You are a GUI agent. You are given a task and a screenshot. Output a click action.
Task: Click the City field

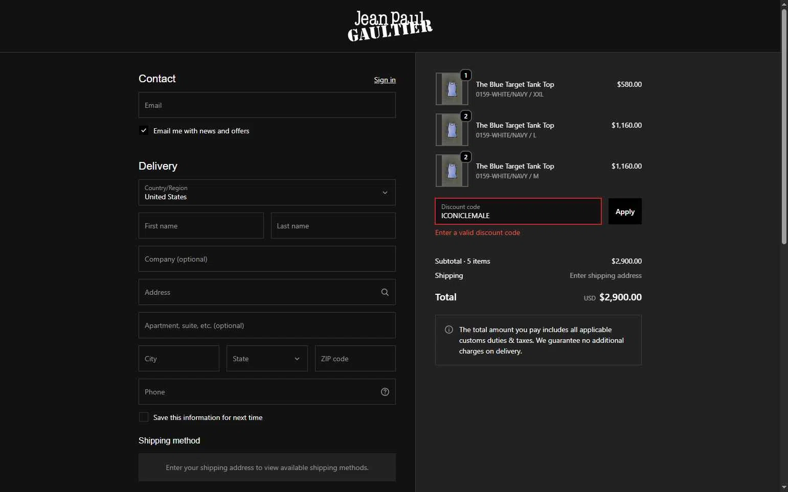[x=179, y=359]
